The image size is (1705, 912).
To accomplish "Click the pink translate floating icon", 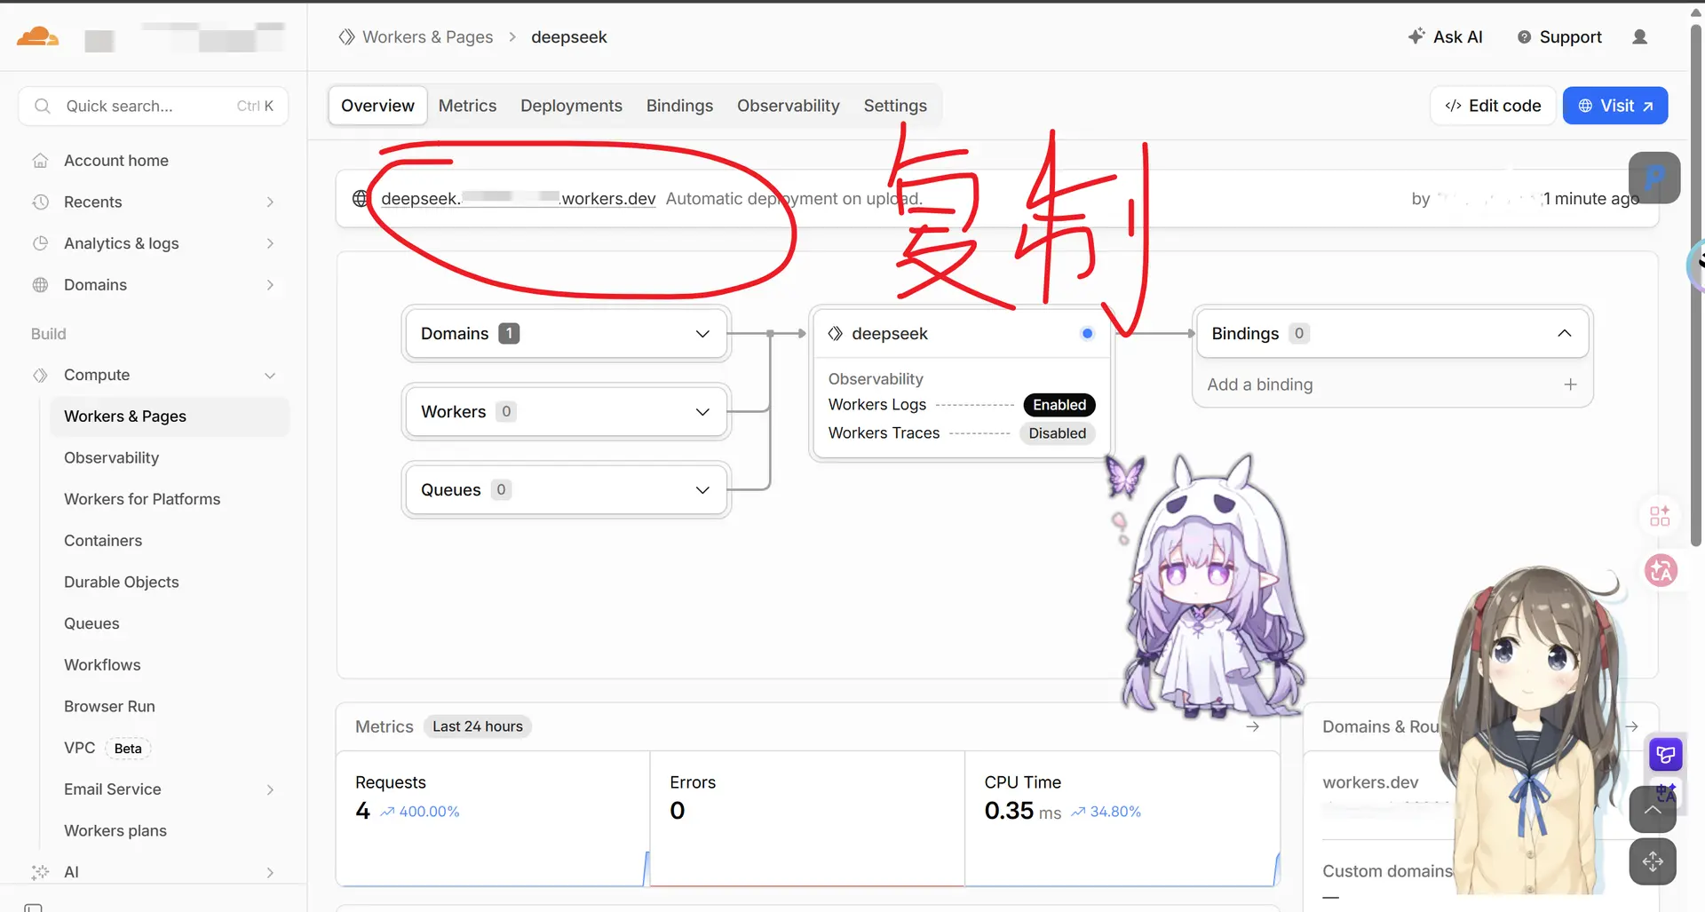I will click(1660, 570).
